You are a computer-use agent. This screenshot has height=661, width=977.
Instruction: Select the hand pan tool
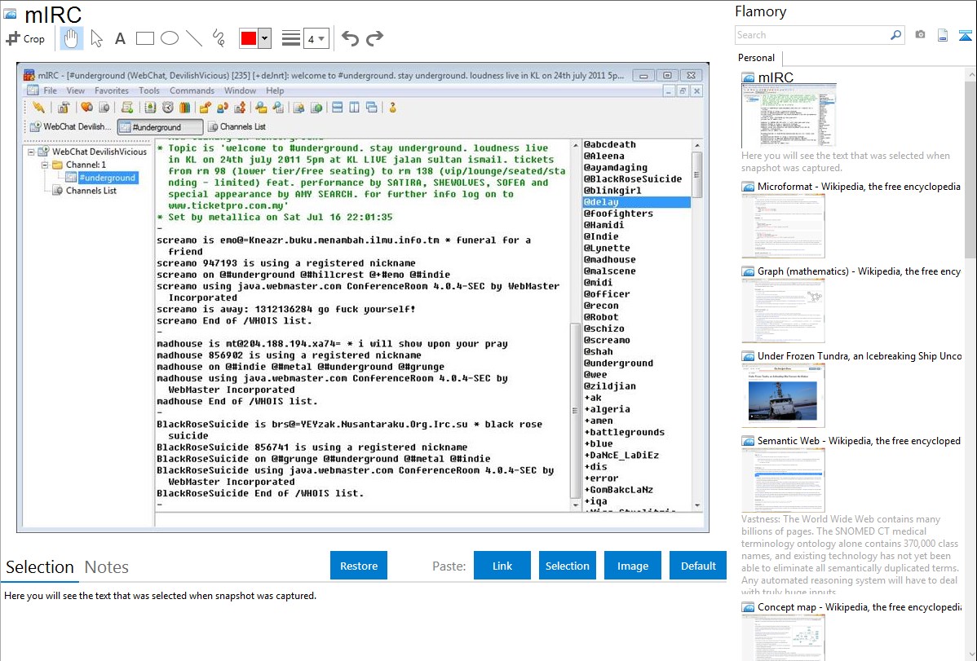(71, 38)
